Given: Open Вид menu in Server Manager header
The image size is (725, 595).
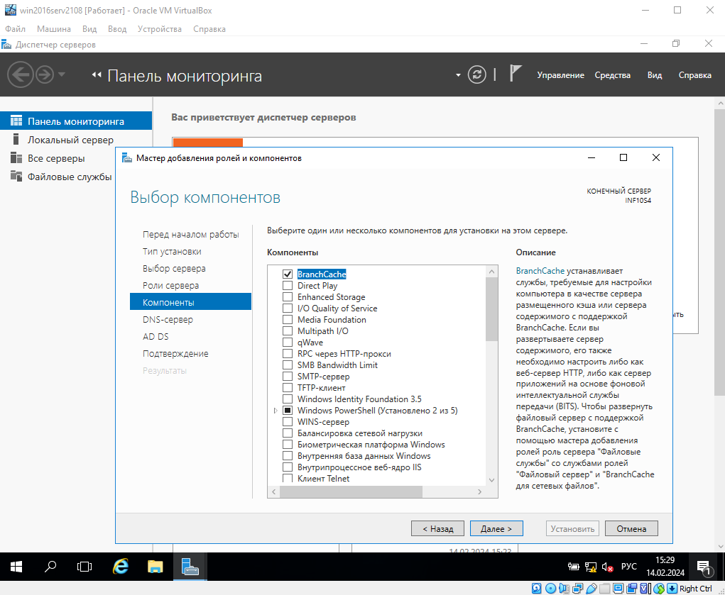Looking at the screenshot, I should pyautogui.click(x=654, y=75).
